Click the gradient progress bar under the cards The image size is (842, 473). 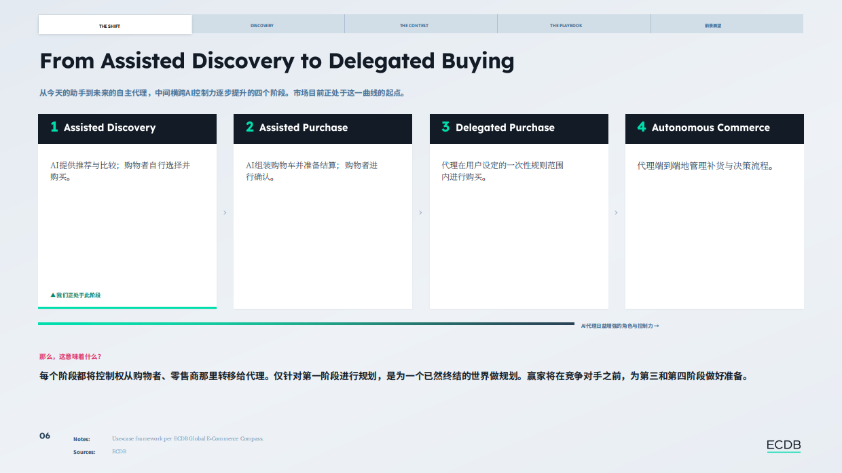[x=306, y=324]
